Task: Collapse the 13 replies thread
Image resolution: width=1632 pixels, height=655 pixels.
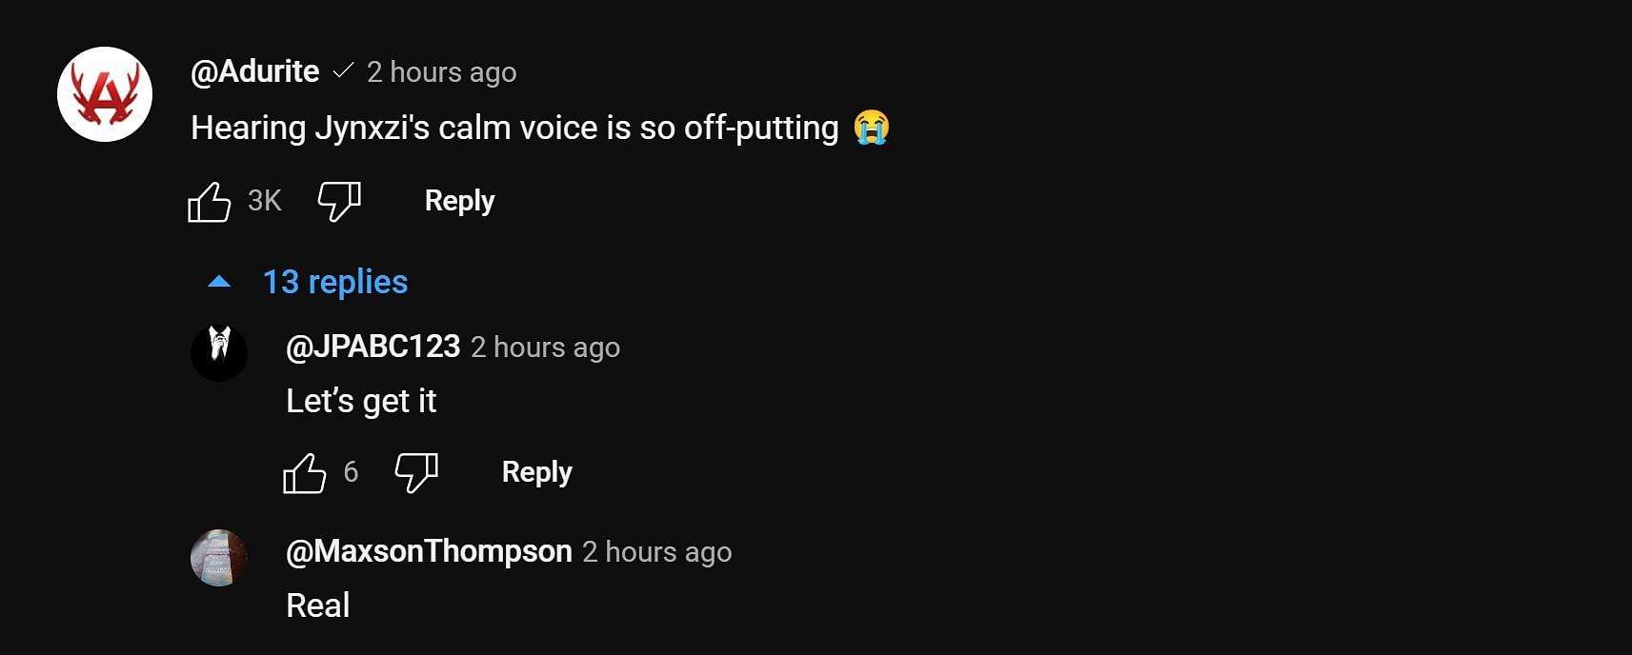Action: pos(334,282)
